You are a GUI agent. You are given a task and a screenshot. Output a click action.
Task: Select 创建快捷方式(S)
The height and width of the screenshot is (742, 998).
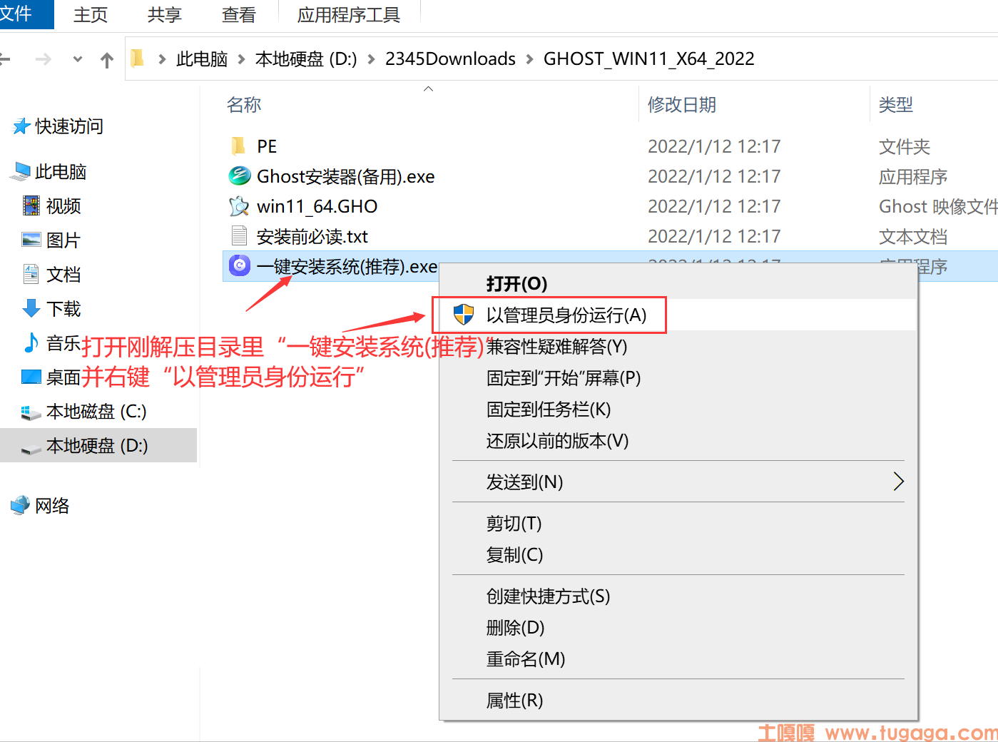(x=678, y=596)
